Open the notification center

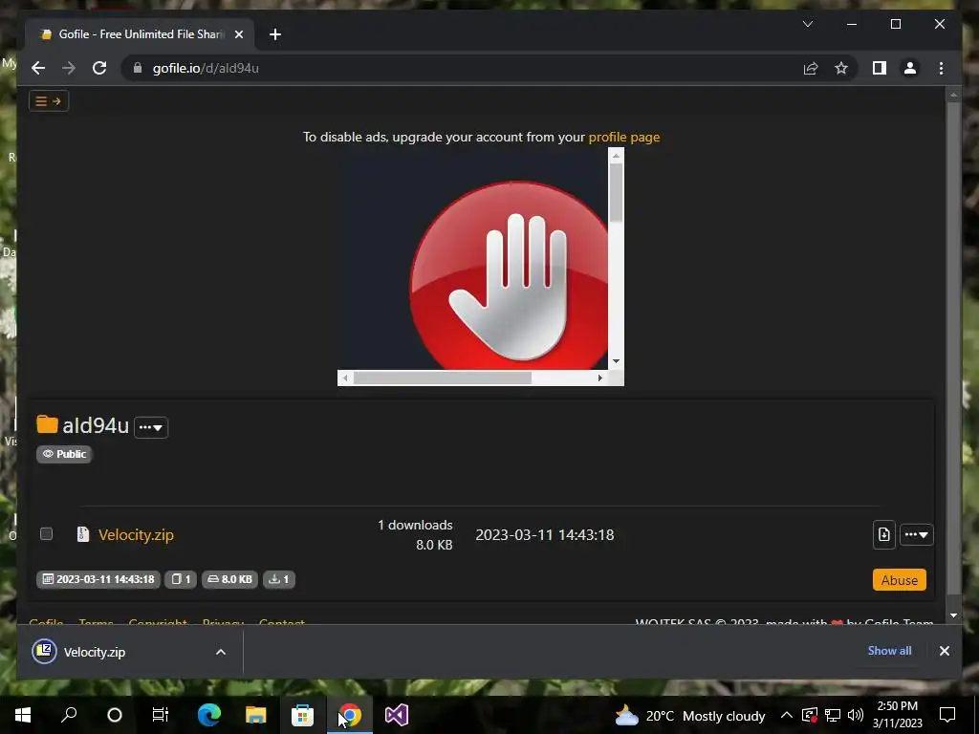[947, 715]
